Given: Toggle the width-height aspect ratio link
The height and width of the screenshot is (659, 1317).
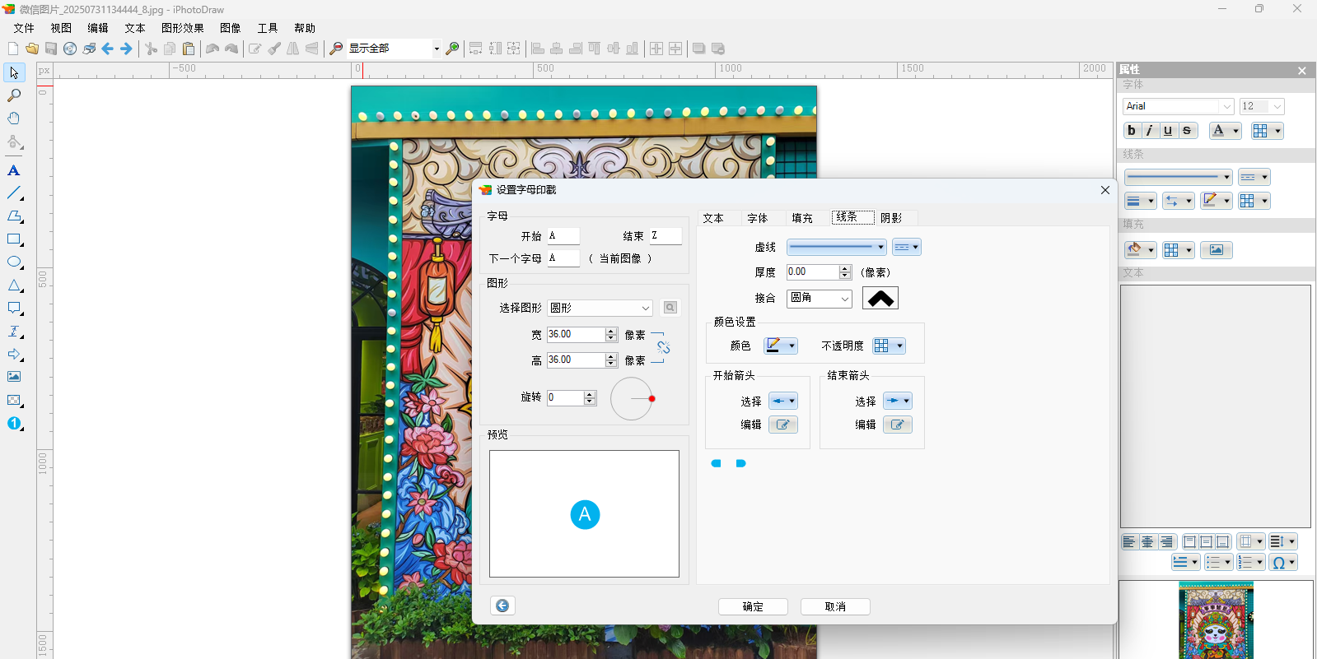Looking at the screenshot, I should 663,347.
